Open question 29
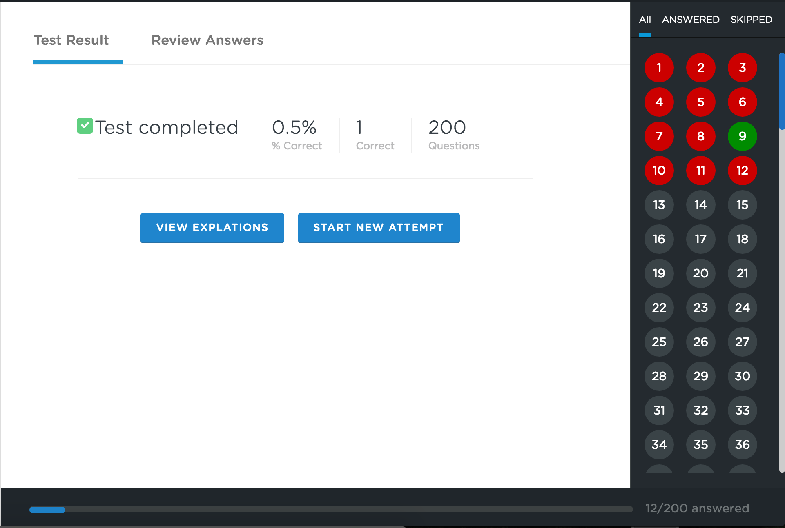Image resolution: width=785 pixels, height=528 pixels. click(x=701, y=376)
